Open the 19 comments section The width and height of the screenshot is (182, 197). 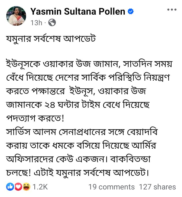(111, 187)
